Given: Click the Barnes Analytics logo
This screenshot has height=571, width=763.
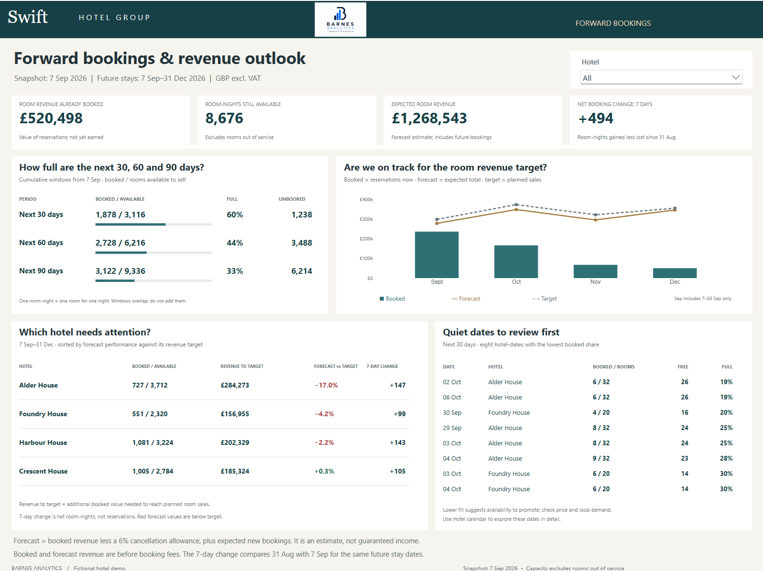Looking at the screenshot, I should click(x=340, y=20).
